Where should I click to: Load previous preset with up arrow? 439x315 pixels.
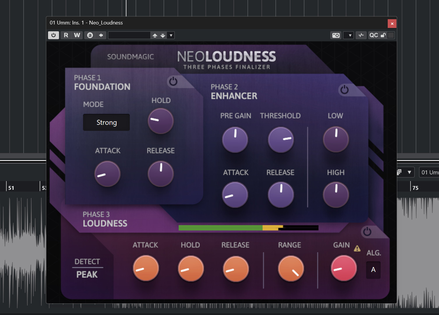click(155, 35)
